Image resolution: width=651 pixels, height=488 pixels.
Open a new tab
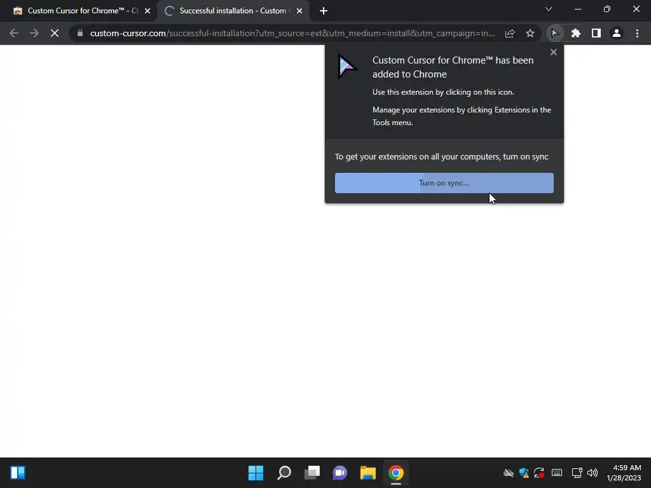pyautogui.click(x=324, y=11)
